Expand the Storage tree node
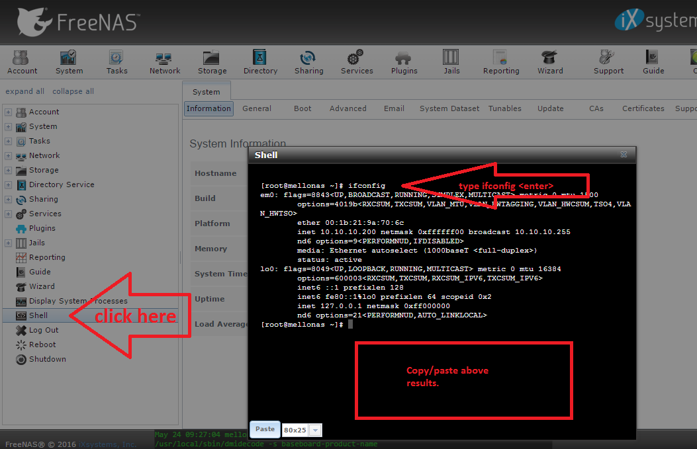This screenshot has height=449, width=697. pos(8,170)
